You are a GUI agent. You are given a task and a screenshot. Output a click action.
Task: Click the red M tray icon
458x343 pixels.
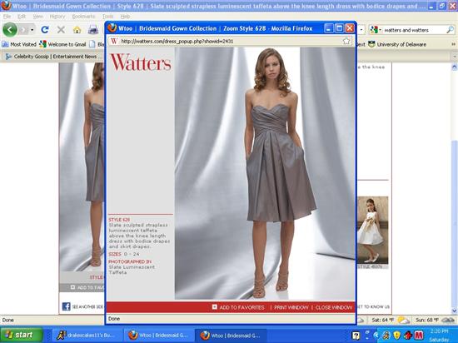(x=419, y=336)
